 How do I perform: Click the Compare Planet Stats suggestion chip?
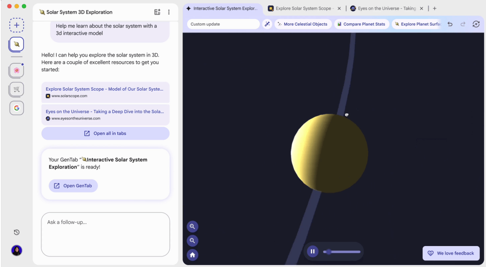coord(361,24)
